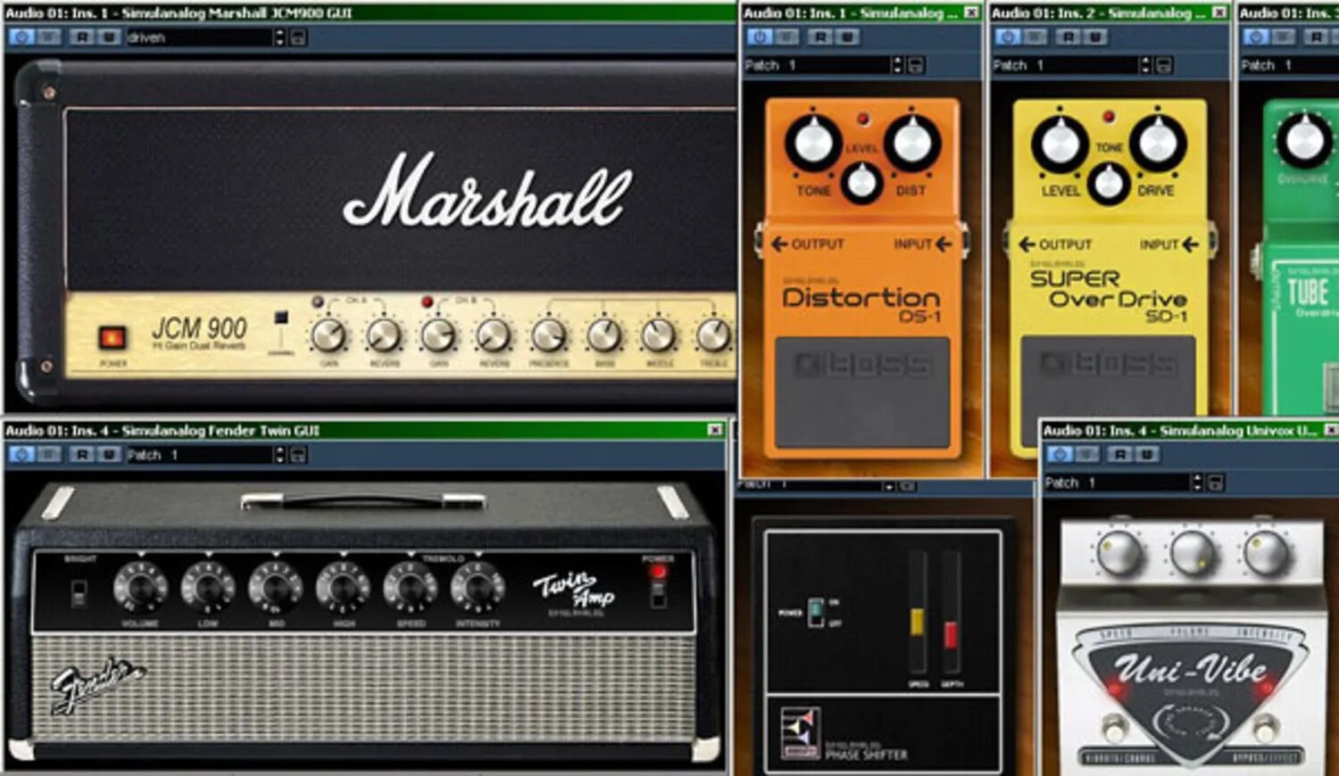Toggle power button in Fender Twin plugin window

coord(21,454)
